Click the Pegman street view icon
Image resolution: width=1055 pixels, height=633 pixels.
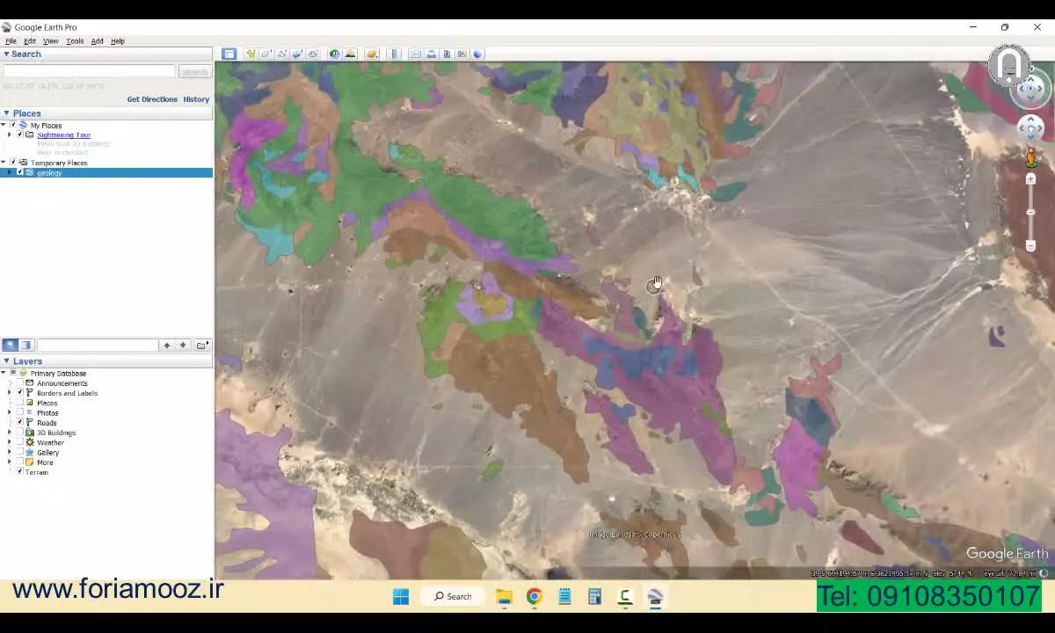point(1030,157)
